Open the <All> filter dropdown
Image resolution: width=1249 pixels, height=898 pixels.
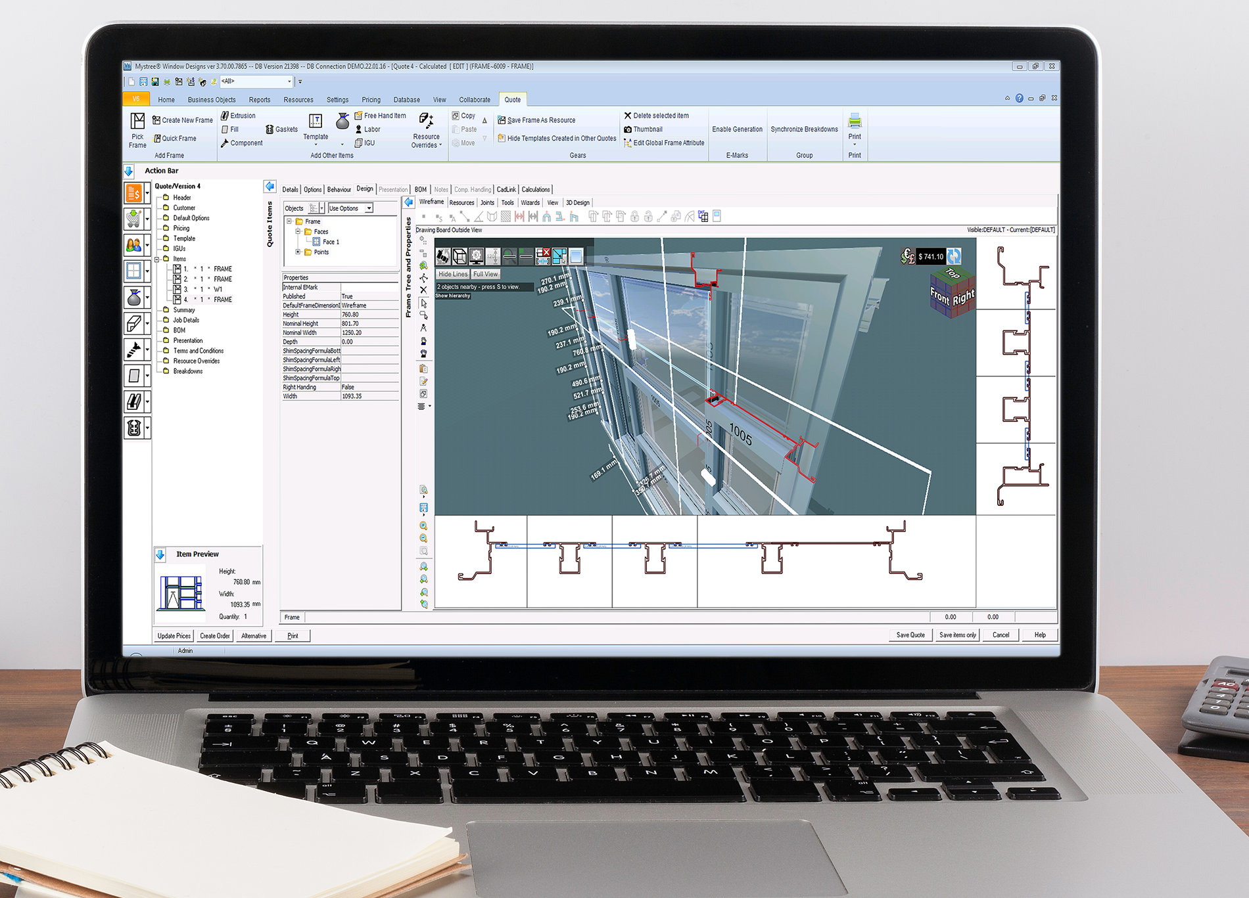[x=289, y=81]
